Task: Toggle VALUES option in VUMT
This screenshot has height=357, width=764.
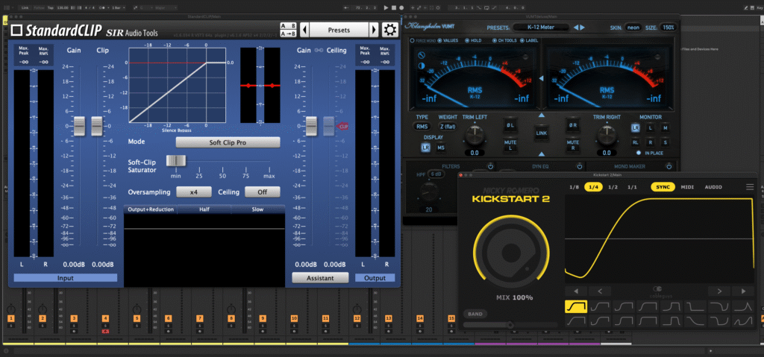Action: pos(440,40)
